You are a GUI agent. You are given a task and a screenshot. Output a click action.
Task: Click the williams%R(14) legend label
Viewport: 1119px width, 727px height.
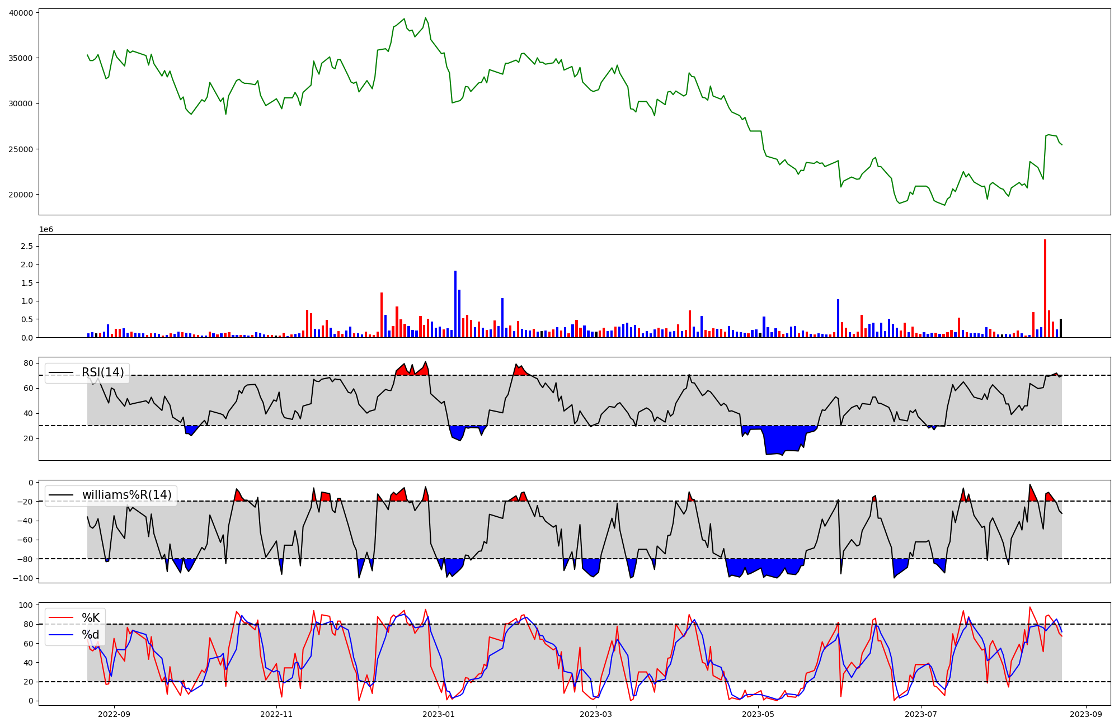coord(126,495)
